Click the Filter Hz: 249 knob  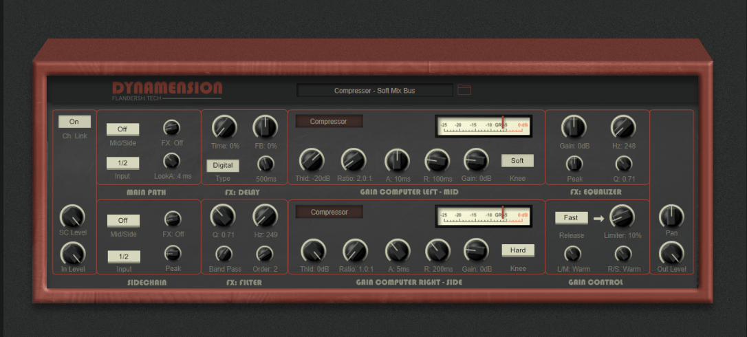point(266,217)
